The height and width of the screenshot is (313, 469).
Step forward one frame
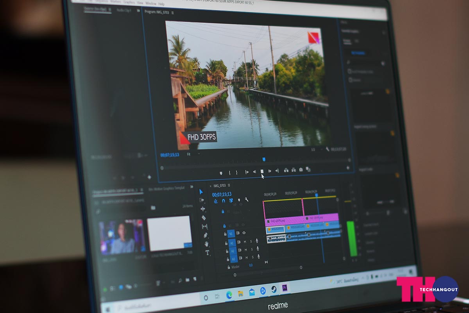tap(269, 171)
